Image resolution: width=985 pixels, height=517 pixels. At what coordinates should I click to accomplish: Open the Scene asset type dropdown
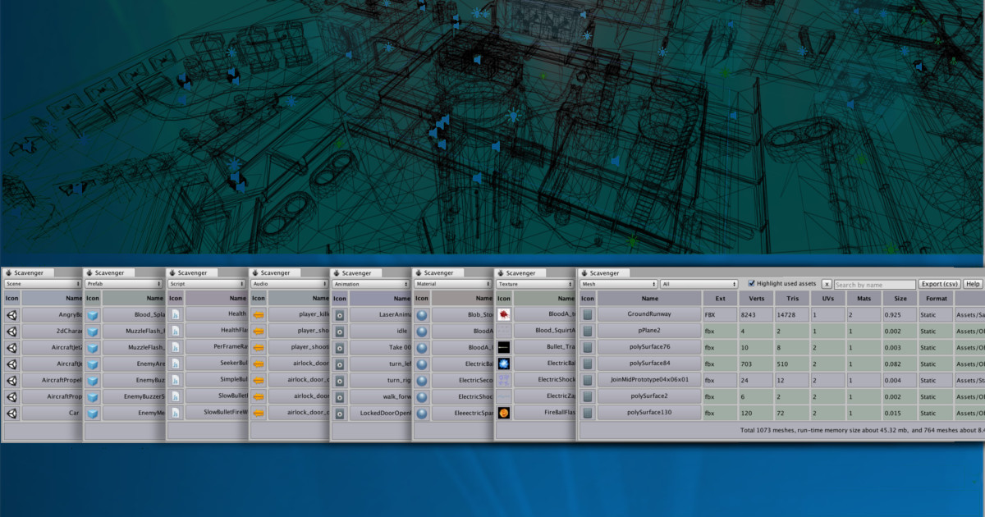(41, 284)
